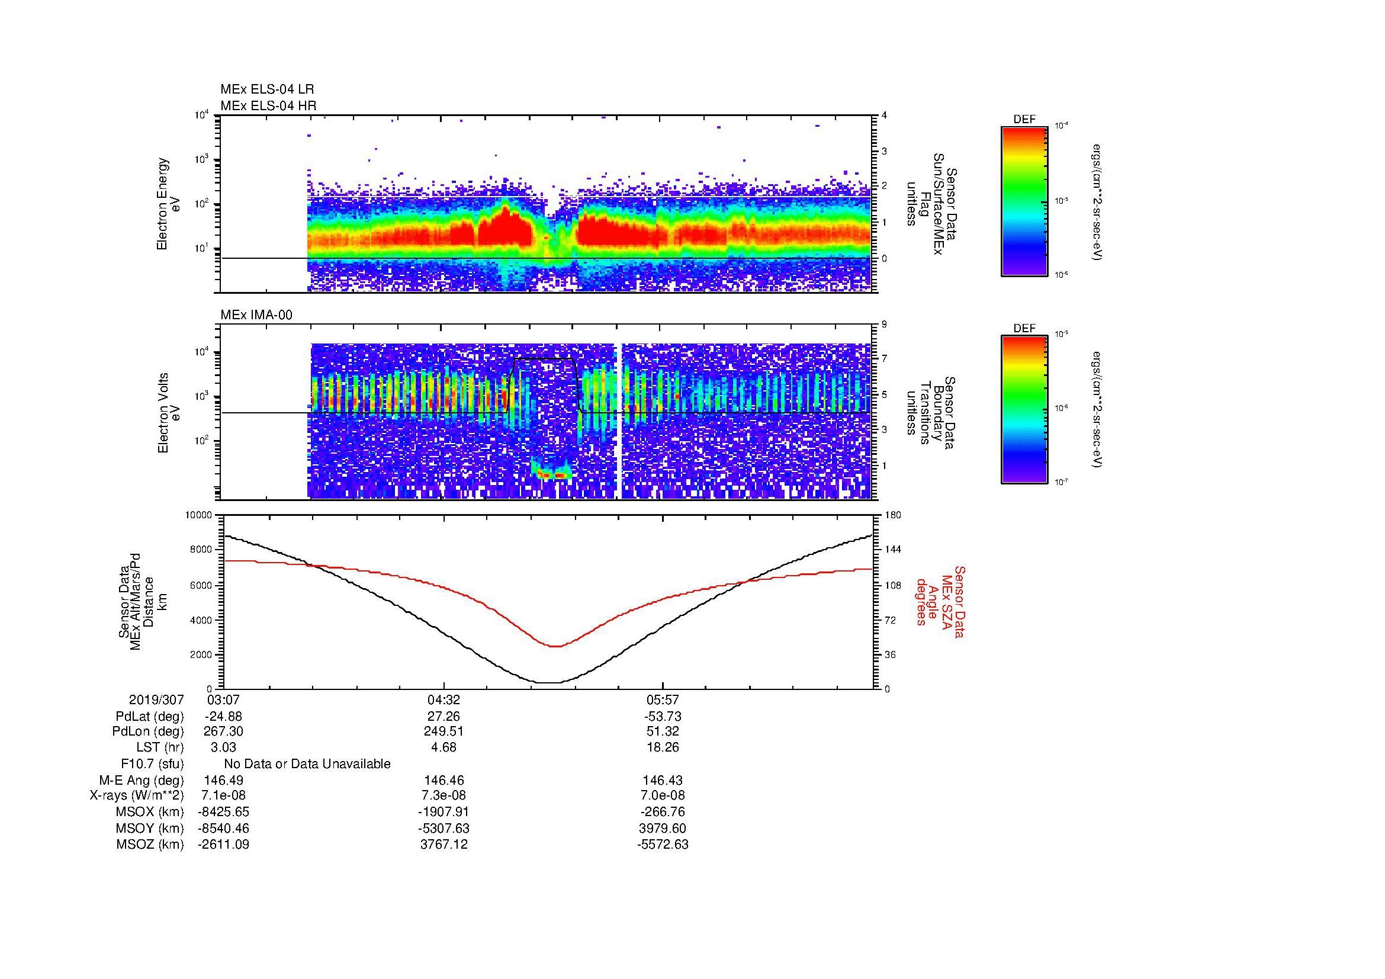Click 'No Data or Data Unavailable' text
The height and width of the screenshot is (979, 1385).
(307, 764)
